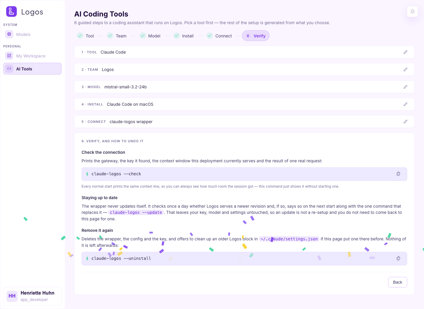The width and height of the screenshot is (424, 309).
Task: Toggle the light/dark theme sun icon
Action: pos(413,11)
